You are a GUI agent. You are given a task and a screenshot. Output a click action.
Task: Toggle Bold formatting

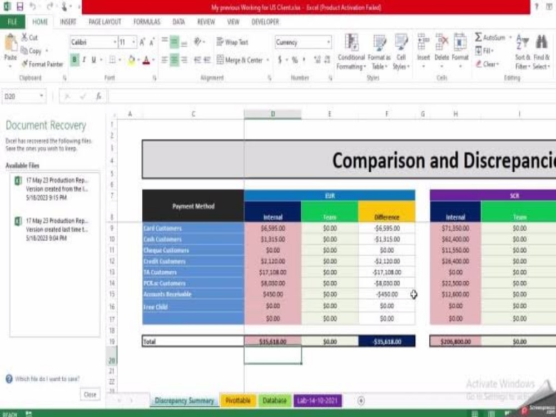75,60
